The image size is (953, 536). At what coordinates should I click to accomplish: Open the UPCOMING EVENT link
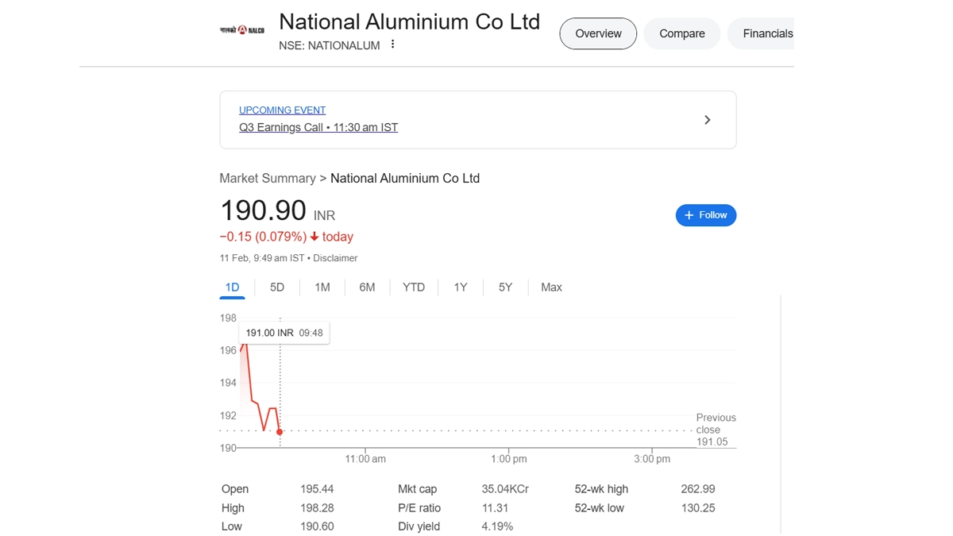(282, 110)
